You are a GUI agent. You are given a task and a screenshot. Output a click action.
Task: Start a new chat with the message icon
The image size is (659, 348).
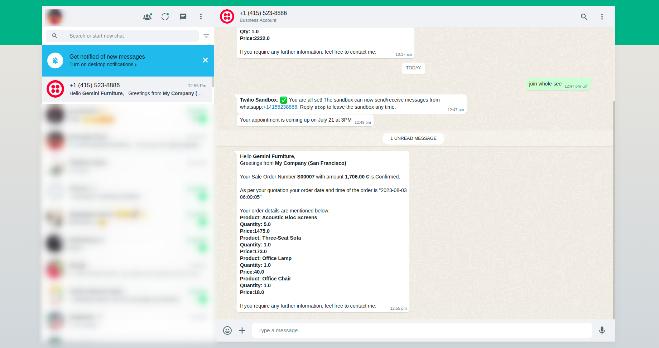[x=183, y=17]
